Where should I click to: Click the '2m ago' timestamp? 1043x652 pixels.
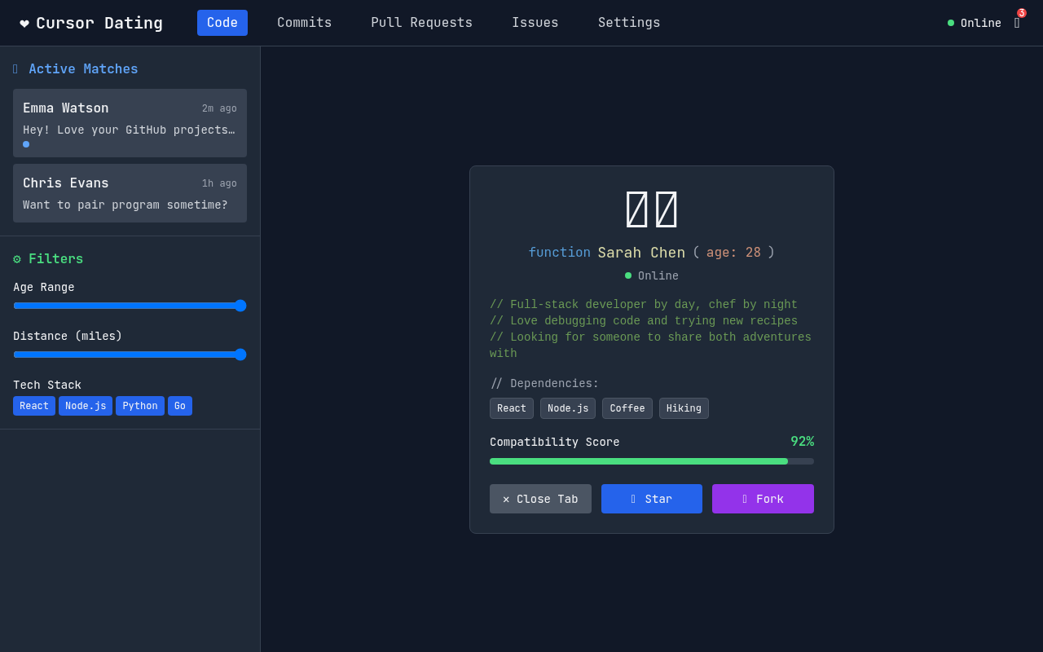[x=219, y=108]
